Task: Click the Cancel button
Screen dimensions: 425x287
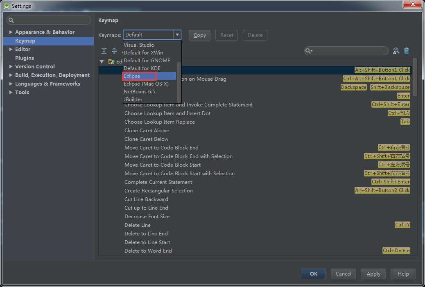Action: [x=343, y=274]
